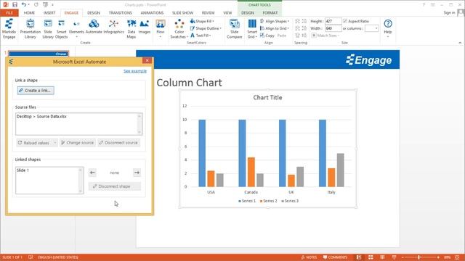Screen dimensions: 465x261
Task: Toggle the Aspect Ratio checkbox
Action: point(345,21)
